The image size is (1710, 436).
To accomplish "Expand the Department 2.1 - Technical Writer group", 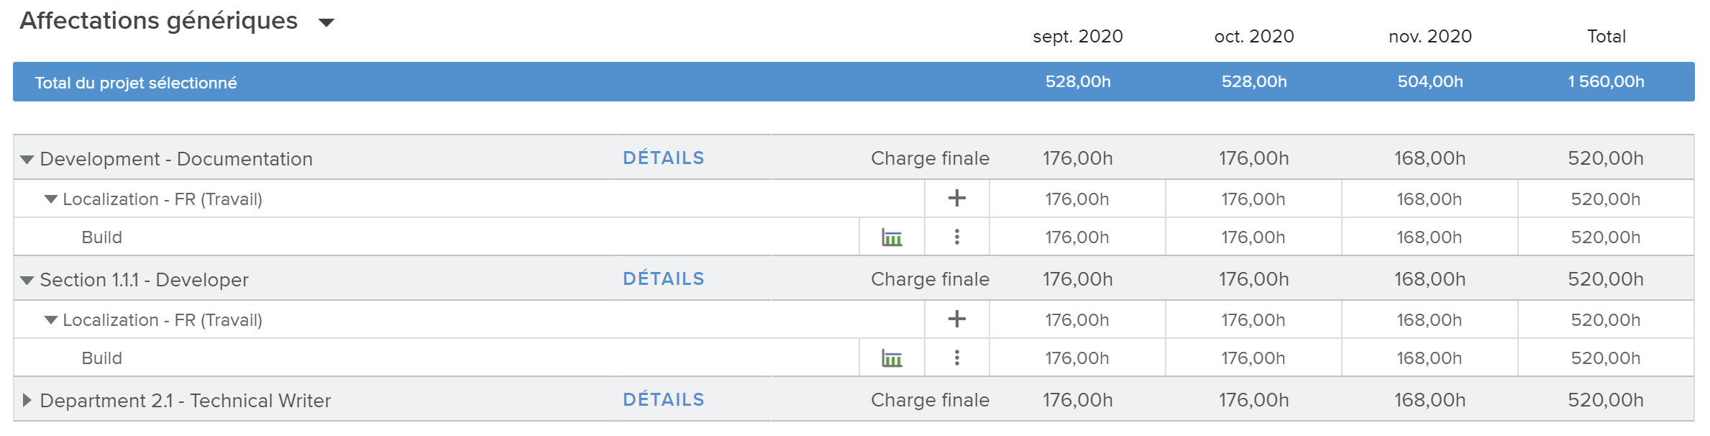I will coord(27,401).
